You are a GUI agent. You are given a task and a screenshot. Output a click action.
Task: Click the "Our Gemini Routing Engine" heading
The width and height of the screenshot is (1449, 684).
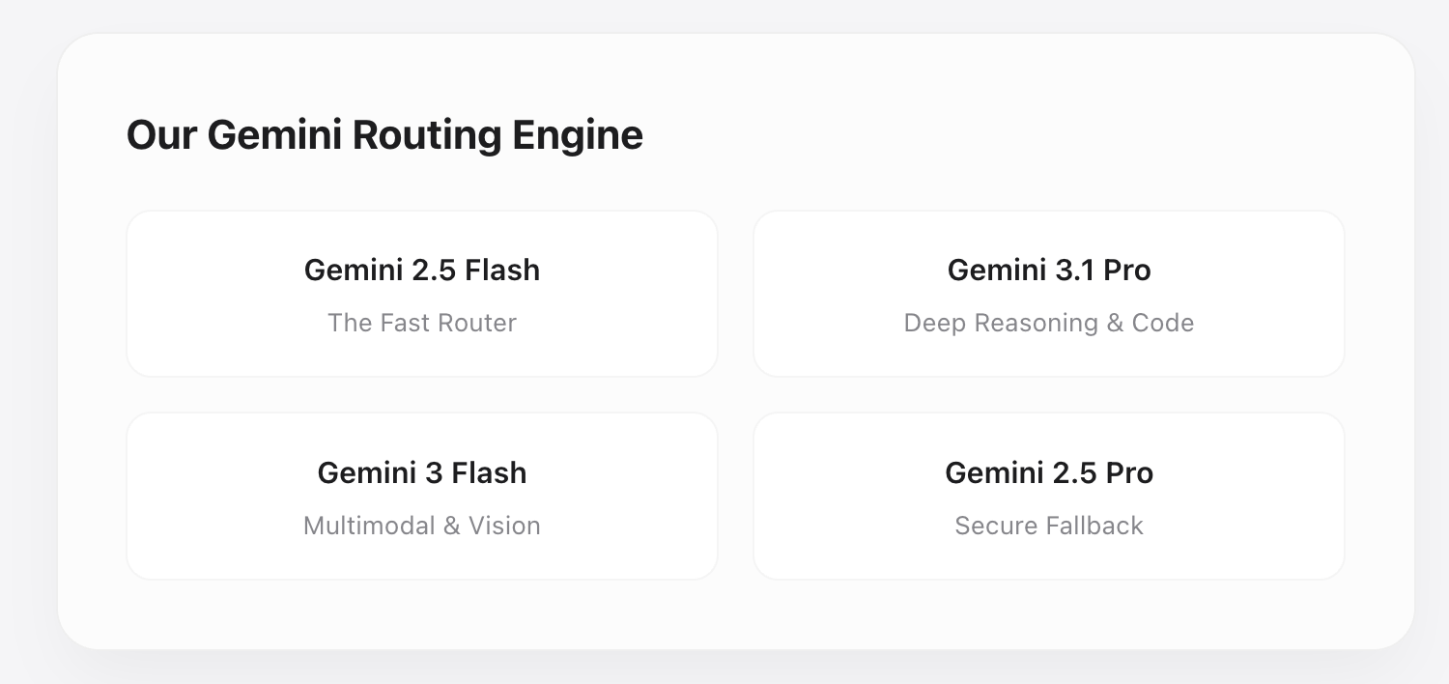[384, 135]
